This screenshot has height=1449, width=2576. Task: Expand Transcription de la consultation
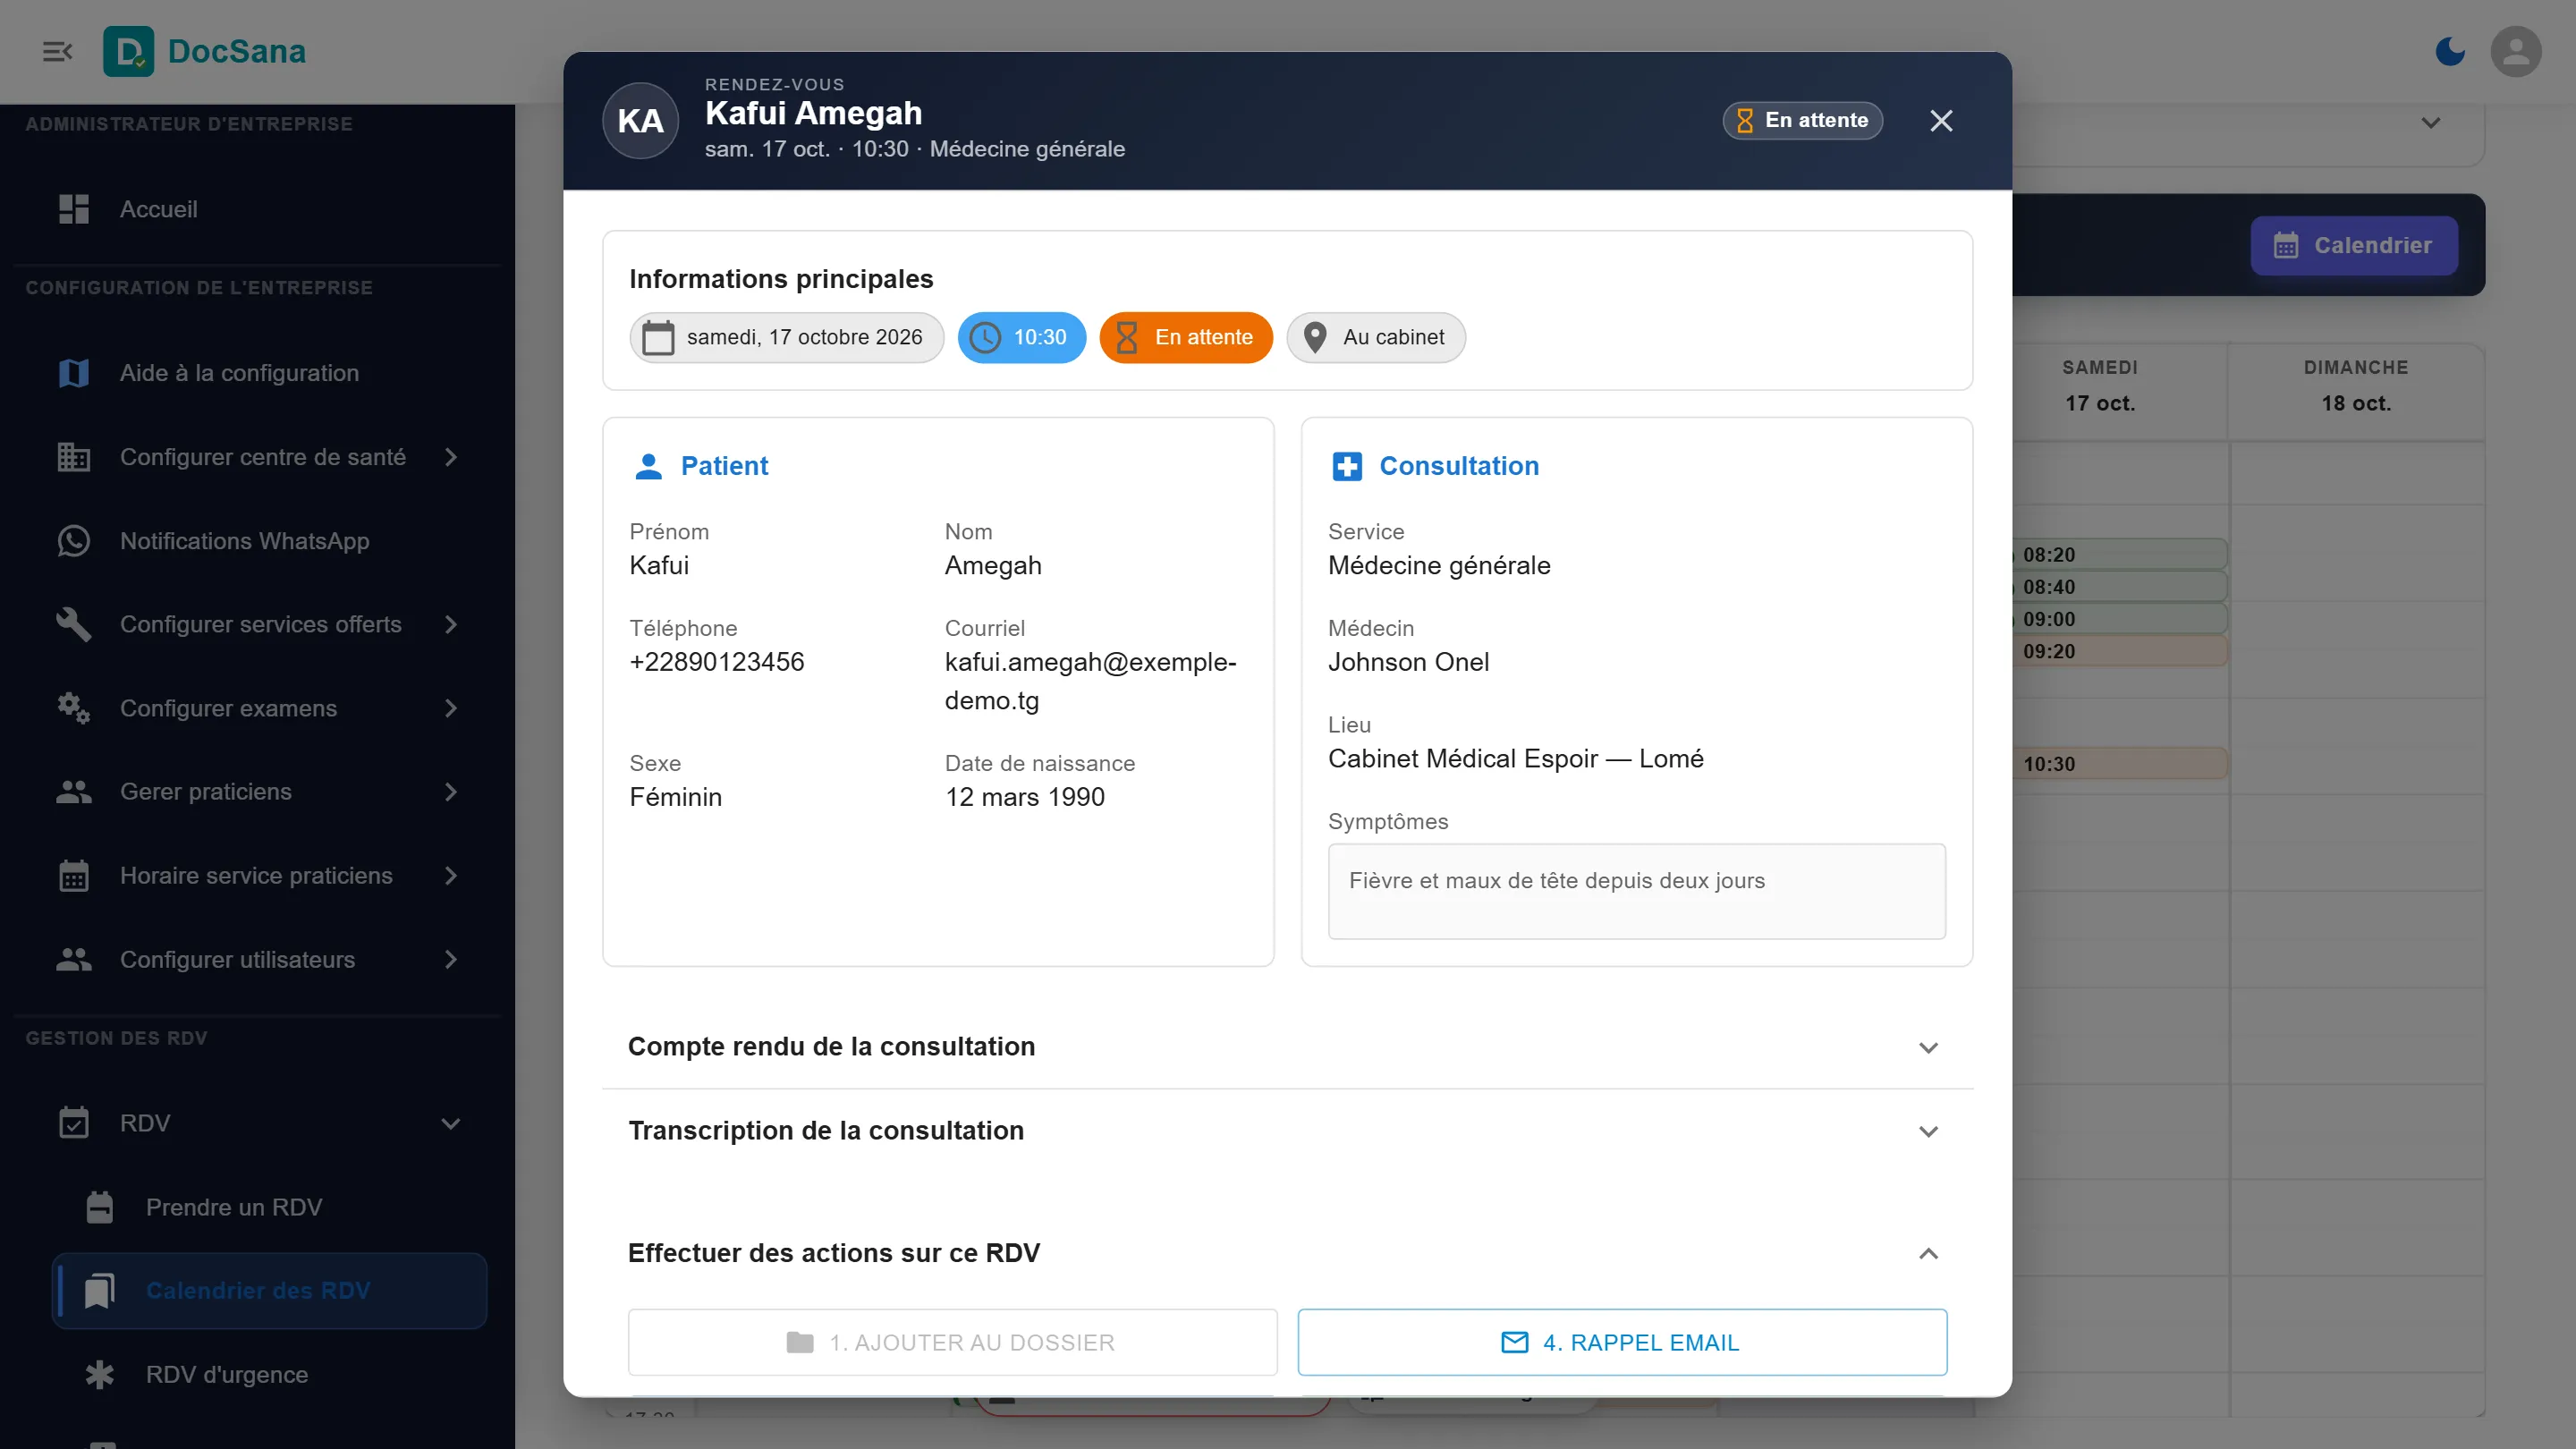click(x=1287, y=1130)
